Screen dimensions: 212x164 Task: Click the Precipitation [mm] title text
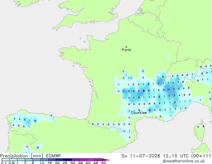coord(22,156)
